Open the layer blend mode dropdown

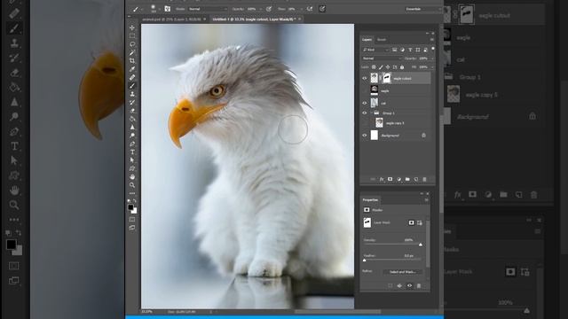pyautogui.click(x=382, y=58)
